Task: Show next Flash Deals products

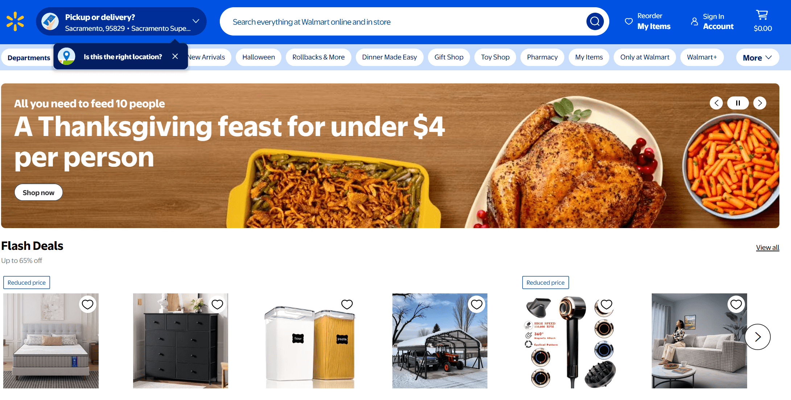Action: [758, 337]
